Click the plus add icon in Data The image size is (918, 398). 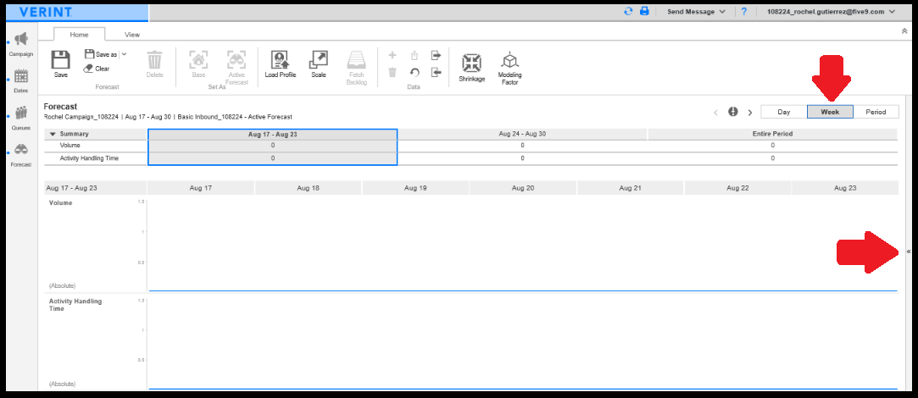pos(392,55)
